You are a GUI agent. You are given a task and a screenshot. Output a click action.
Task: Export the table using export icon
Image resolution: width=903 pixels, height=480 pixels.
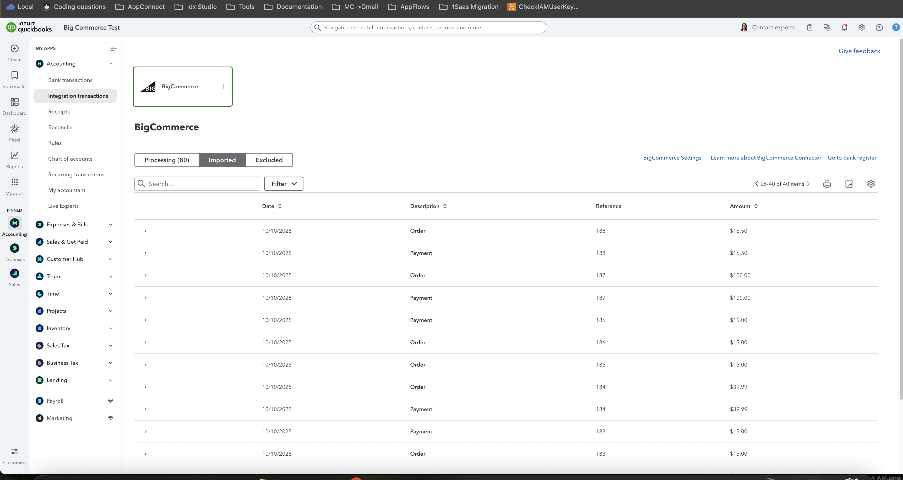[x=849, y=184]
